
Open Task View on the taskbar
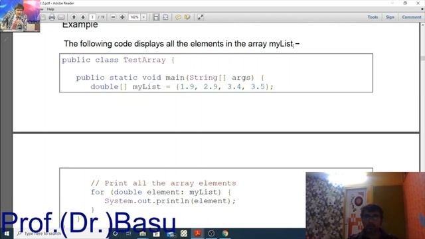[129, 234]
